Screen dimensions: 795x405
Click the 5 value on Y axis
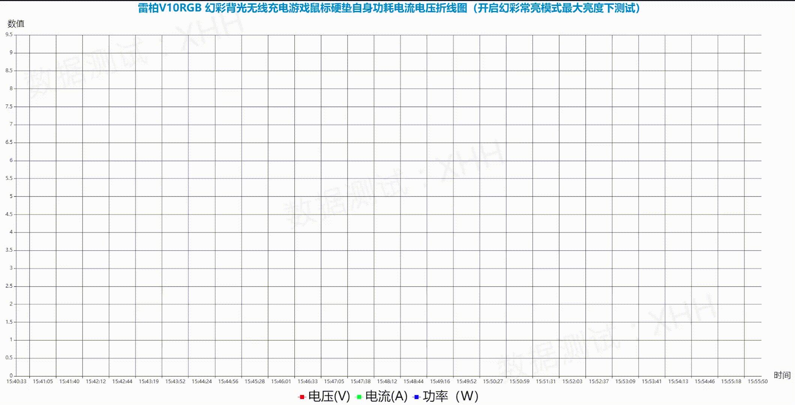coord(11,196)
